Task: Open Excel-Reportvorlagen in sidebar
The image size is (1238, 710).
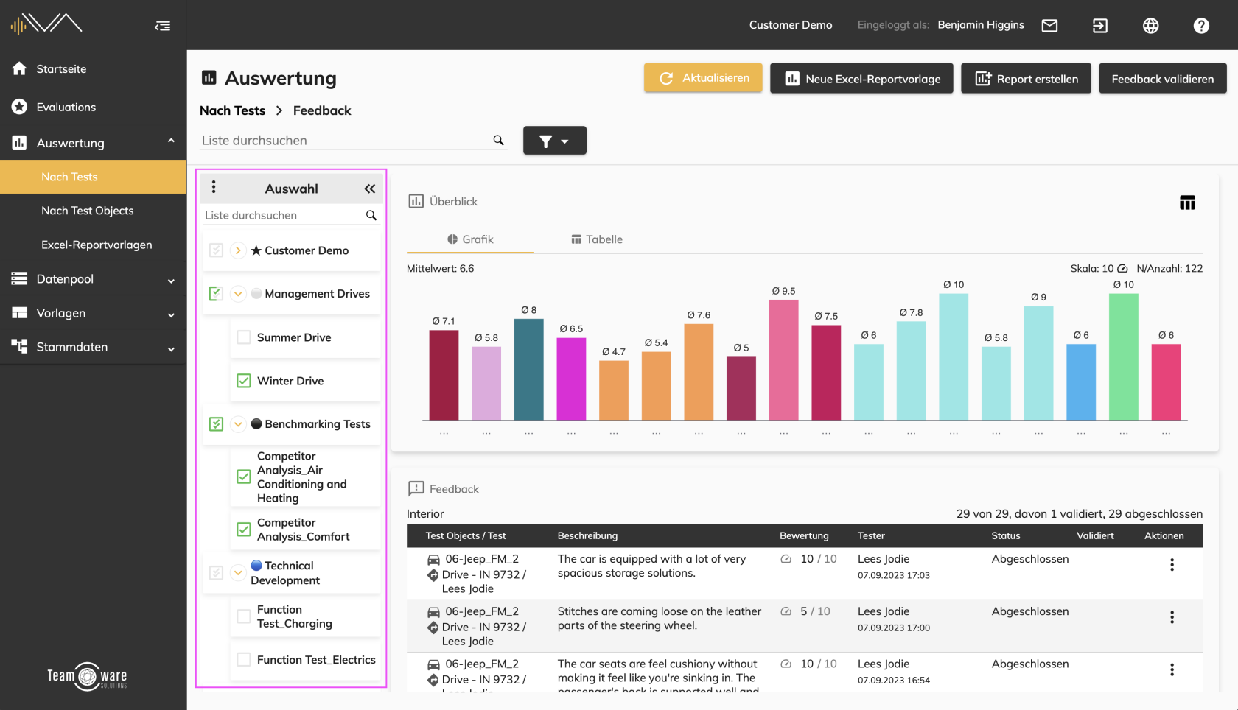Action: coord(93,245)
